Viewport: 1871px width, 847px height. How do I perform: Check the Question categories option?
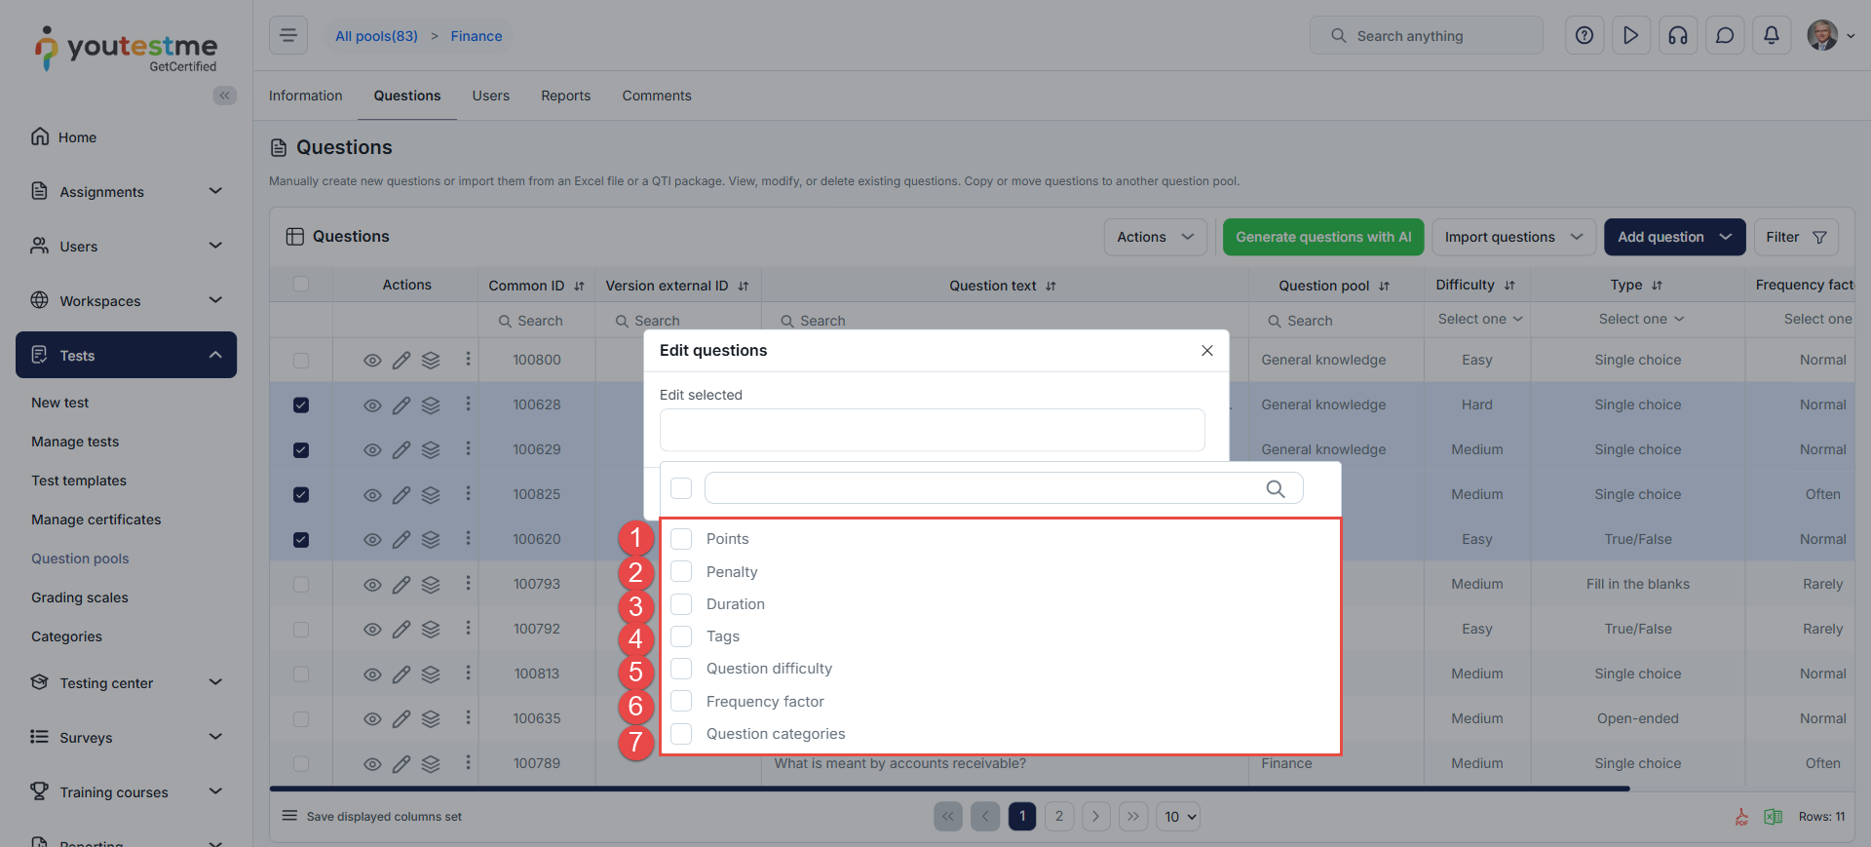[x=681, y=734]
